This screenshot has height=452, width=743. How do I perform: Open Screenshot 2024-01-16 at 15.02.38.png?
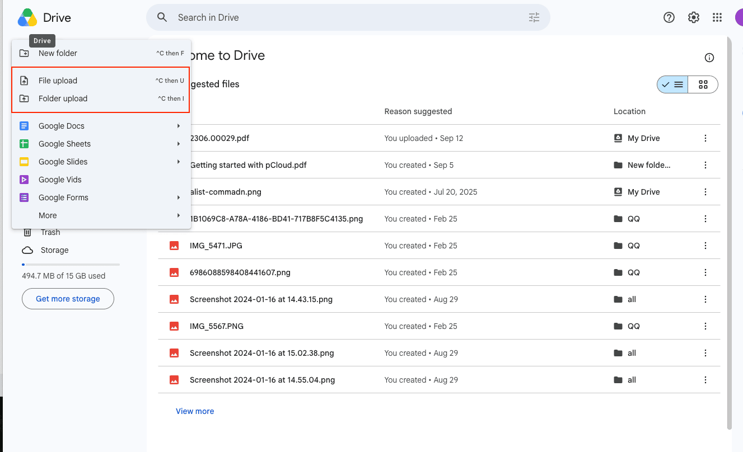point(262,353)
